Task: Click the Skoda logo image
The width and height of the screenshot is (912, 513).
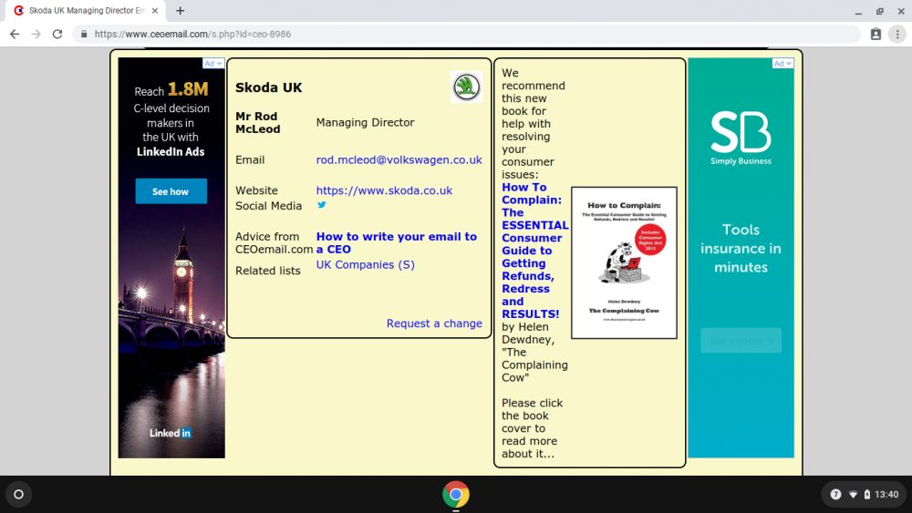Action: [466, 87]
